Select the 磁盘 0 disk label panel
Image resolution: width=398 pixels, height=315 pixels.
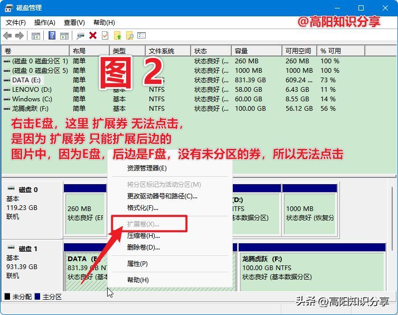tap(32, 210)
